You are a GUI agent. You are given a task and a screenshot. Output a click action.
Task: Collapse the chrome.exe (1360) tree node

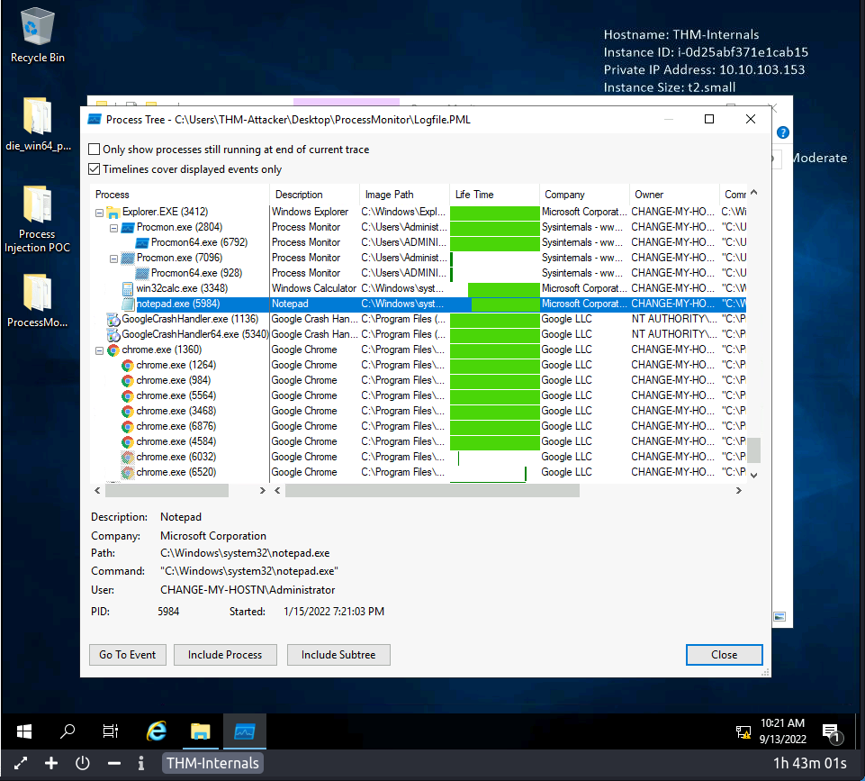99,350
